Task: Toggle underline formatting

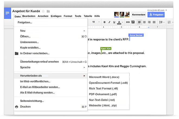Action: pyautogui.click(x=114, y=22)
